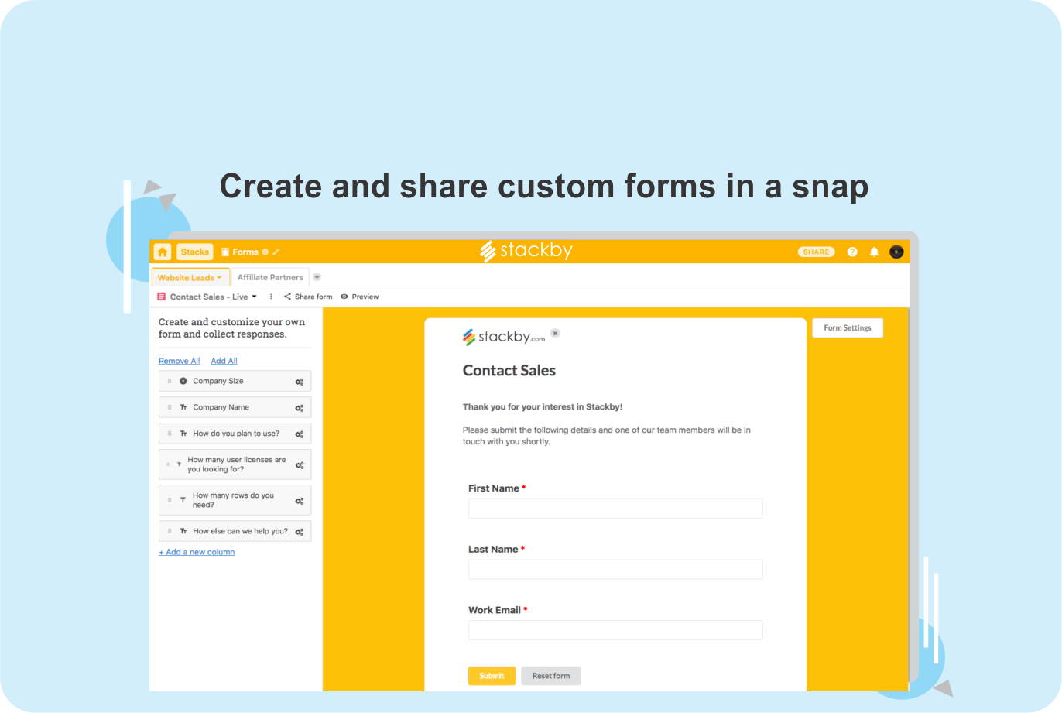Click the Add a new column link

click(x=197, y=551)
